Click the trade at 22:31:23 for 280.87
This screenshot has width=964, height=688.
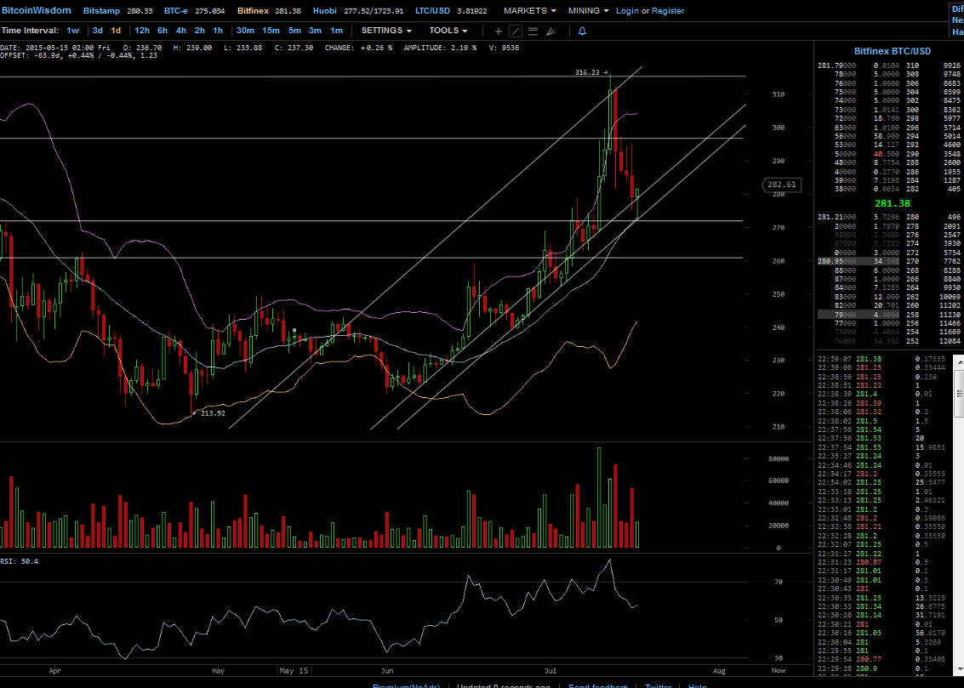point(882,563)
